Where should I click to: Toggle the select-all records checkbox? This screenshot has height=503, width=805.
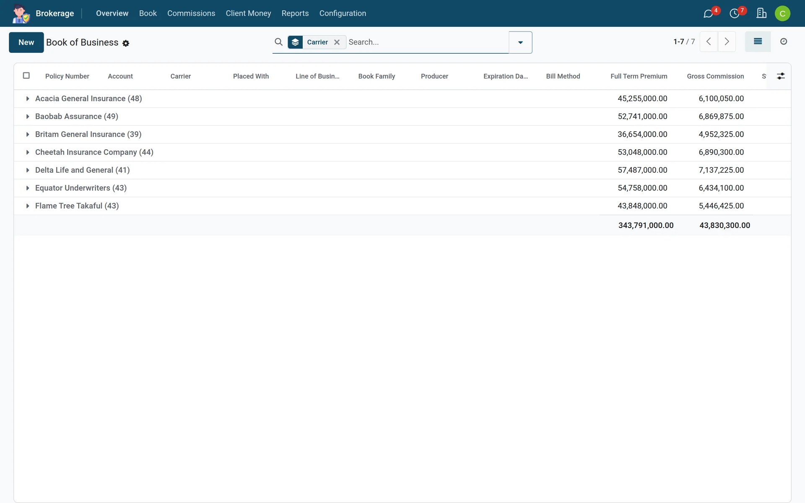point(26,75)
